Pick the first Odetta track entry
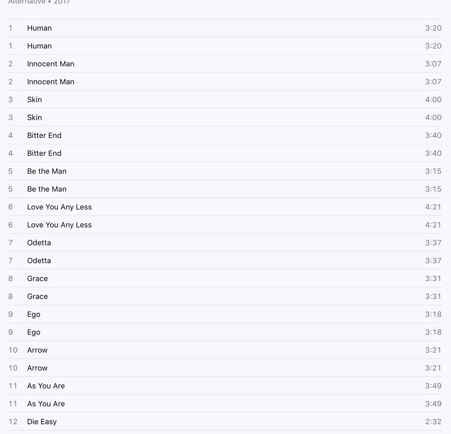 click(x=225, y=242)
